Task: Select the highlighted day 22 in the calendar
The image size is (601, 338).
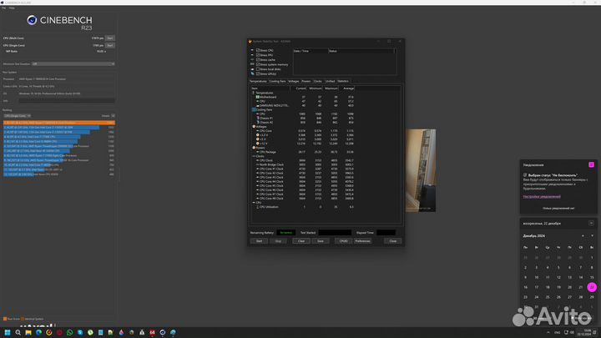Action: click(592, 287)
